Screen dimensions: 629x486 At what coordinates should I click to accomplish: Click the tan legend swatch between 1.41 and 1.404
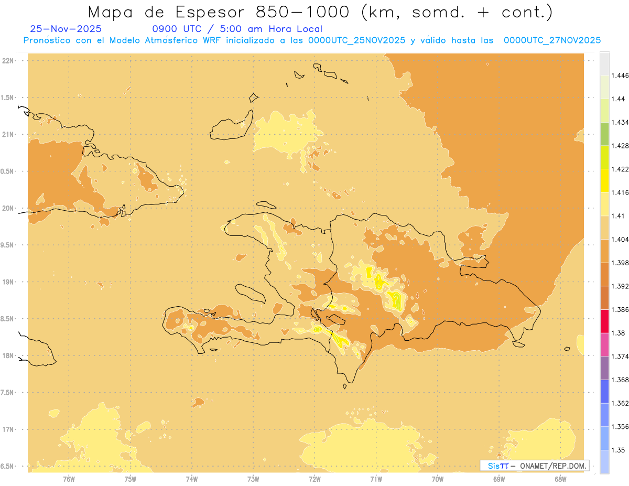[604, 227]
